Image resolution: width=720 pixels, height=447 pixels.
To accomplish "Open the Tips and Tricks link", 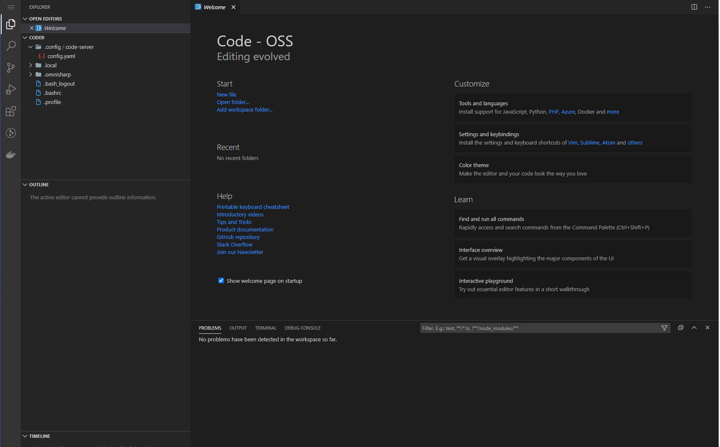I will point(234,222).
